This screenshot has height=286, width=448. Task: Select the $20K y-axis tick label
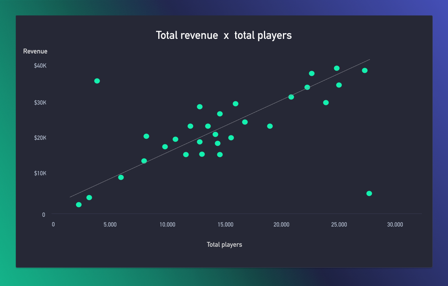point(40,138)
